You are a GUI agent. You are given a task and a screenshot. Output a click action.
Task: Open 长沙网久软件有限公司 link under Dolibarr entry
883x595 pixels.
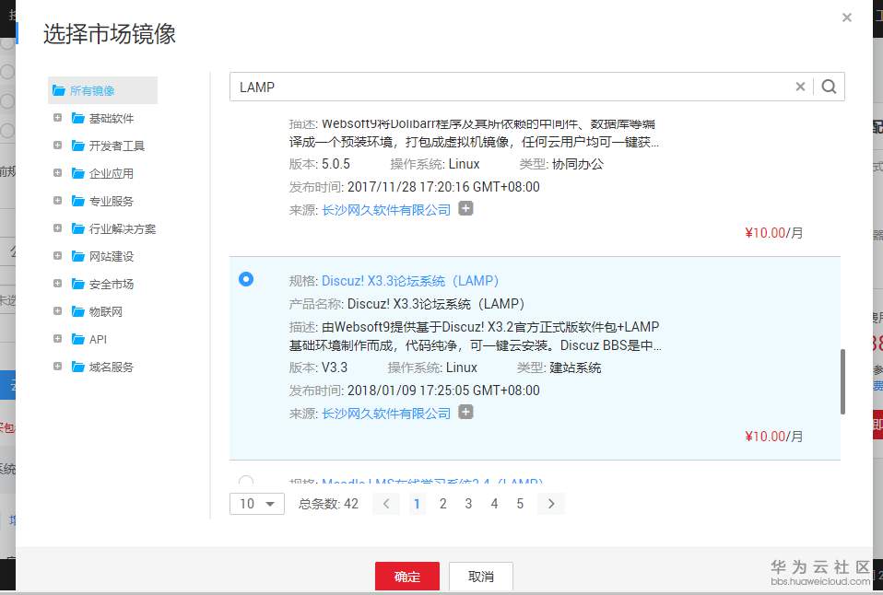click(x=386, y=210)
